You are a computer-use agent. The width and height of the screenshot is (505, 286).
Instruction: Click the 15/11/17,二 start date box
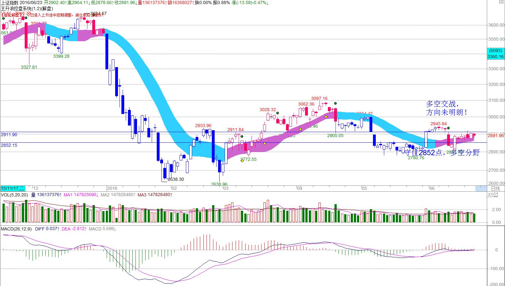13,188
